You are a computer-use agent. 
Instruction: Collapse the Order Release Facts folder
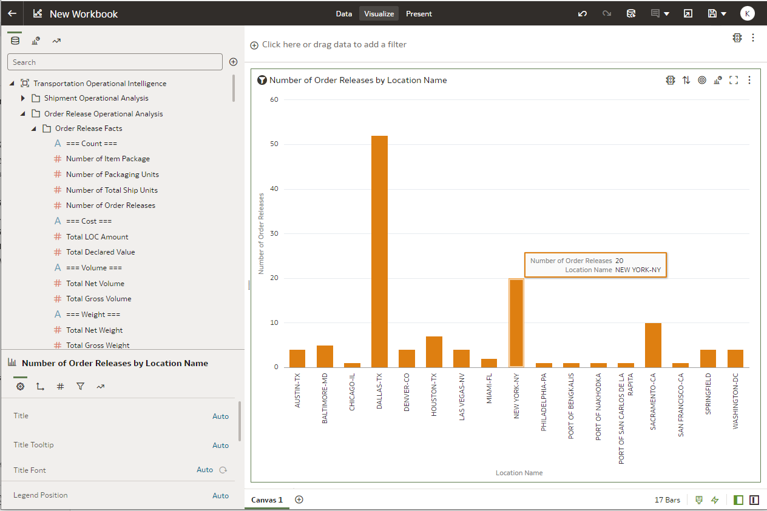34,129
